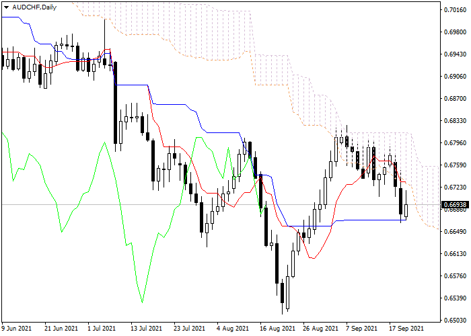Click the 0.65390 price scale label
471x336 pixels.
pos(455,298)
